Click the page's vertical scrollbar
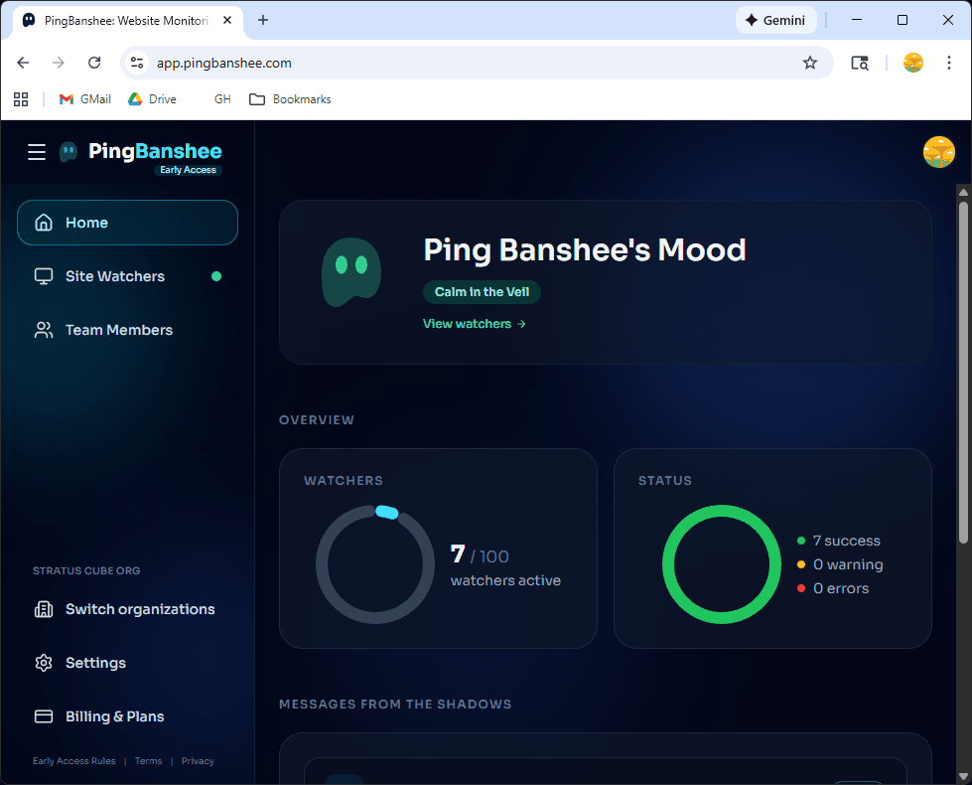Image resolution: width=972 pixels, height=785 pixels. [962, 368]
